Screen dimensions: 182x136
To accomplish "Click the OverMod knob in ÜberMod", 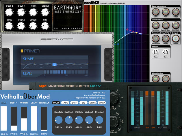I will (x=99, y=120).
